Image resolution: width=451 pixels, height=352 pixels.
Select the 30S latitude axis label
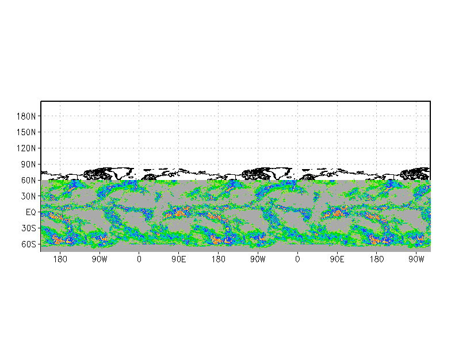point(29,228)
